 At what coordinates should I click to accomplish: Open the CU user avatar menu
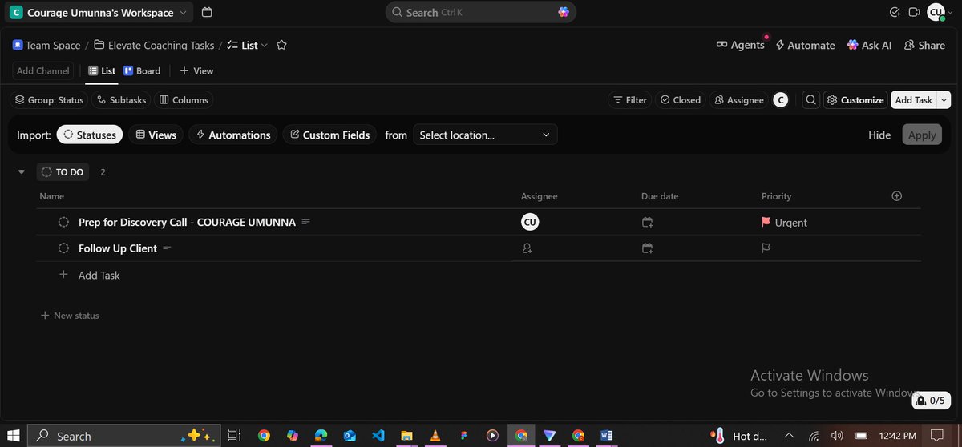[936, 13]
